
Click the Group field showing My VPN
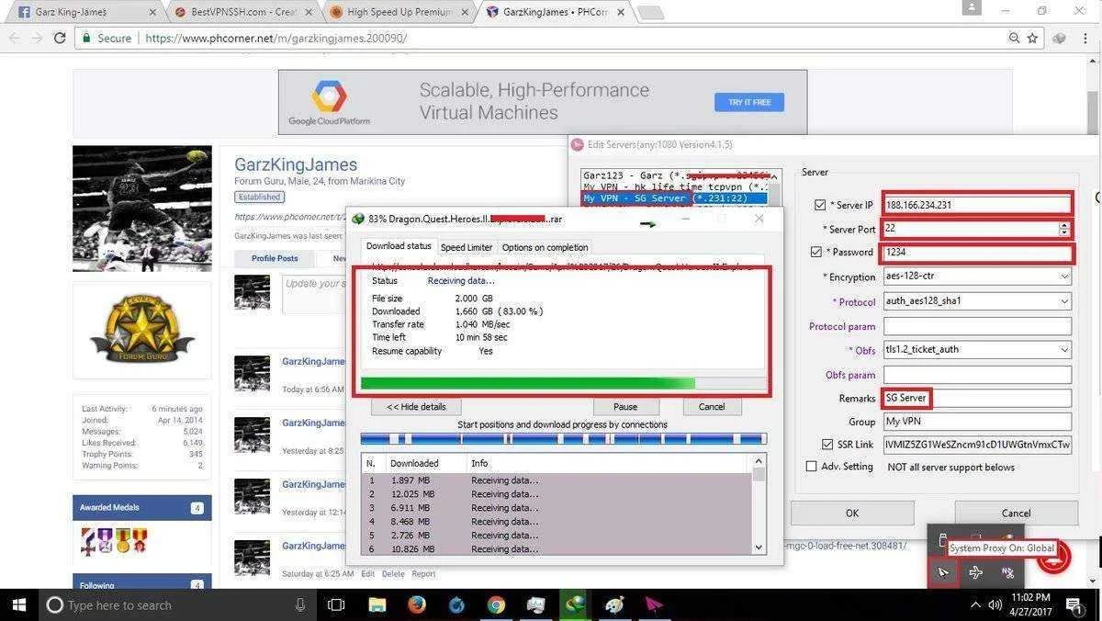tap(977, 422)
